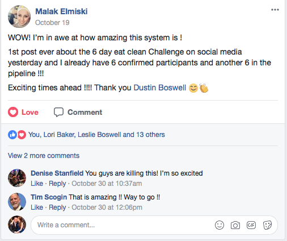Reply to Denise Stanfield's comment

pos(57,184)
